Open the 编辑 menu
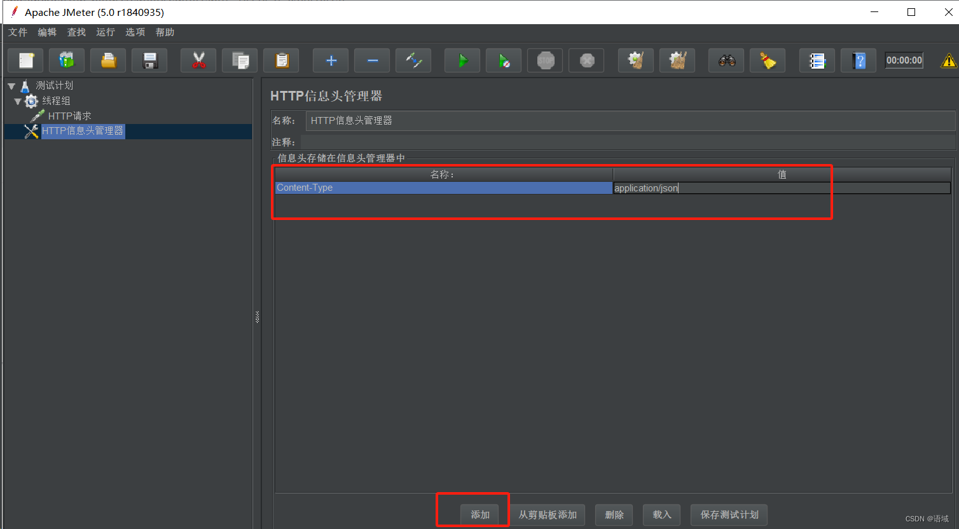The width and height of the screenshot is (959, 529). coord(47,32)
